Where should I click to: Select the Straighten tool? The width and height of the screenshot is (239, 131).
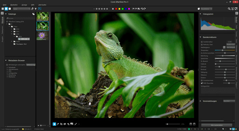coord(65,124)
